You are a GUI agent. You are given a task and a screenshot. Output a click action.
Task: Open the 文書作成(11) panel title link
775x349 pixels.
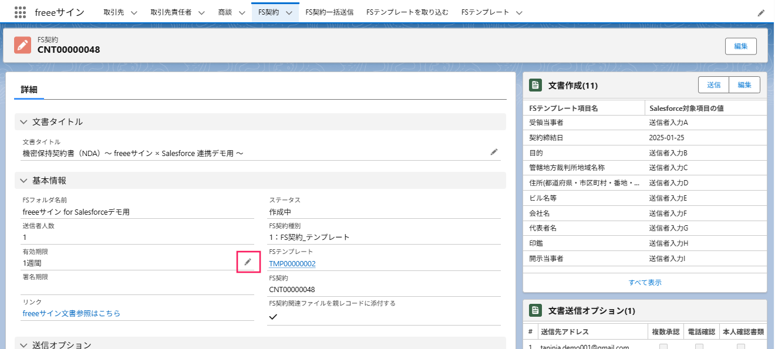[x=573, y=86]
